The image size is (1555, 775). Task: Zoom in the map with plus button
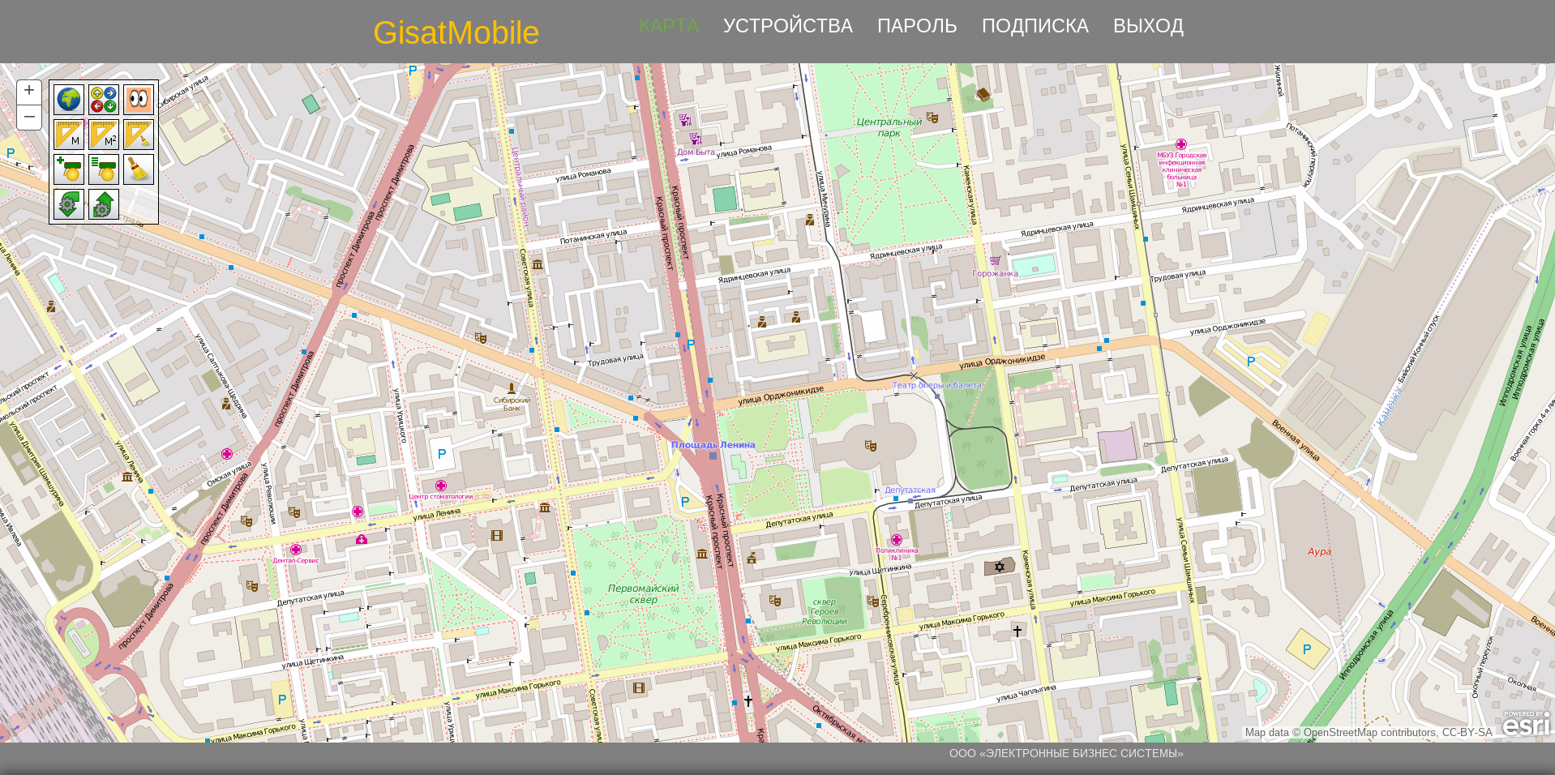tap(29, 91)
